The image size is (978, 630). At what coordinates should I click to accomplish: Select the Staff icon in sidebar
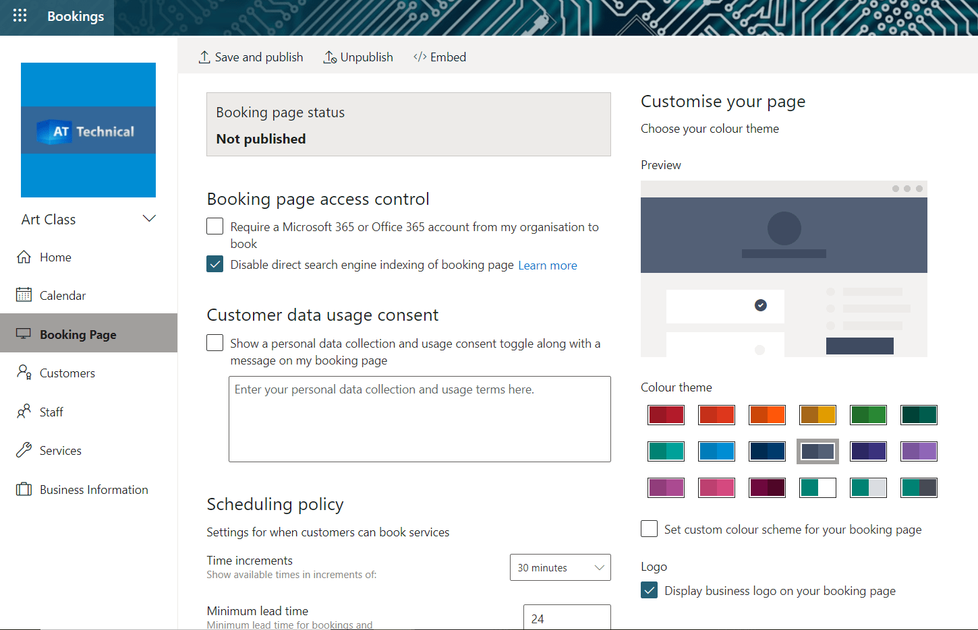(x=24, y=411)
